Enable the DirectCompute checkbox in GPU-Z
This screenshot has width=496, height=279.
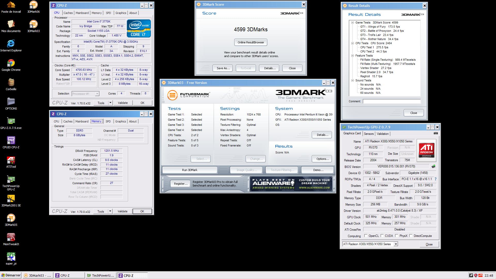[x=411, y=236]
